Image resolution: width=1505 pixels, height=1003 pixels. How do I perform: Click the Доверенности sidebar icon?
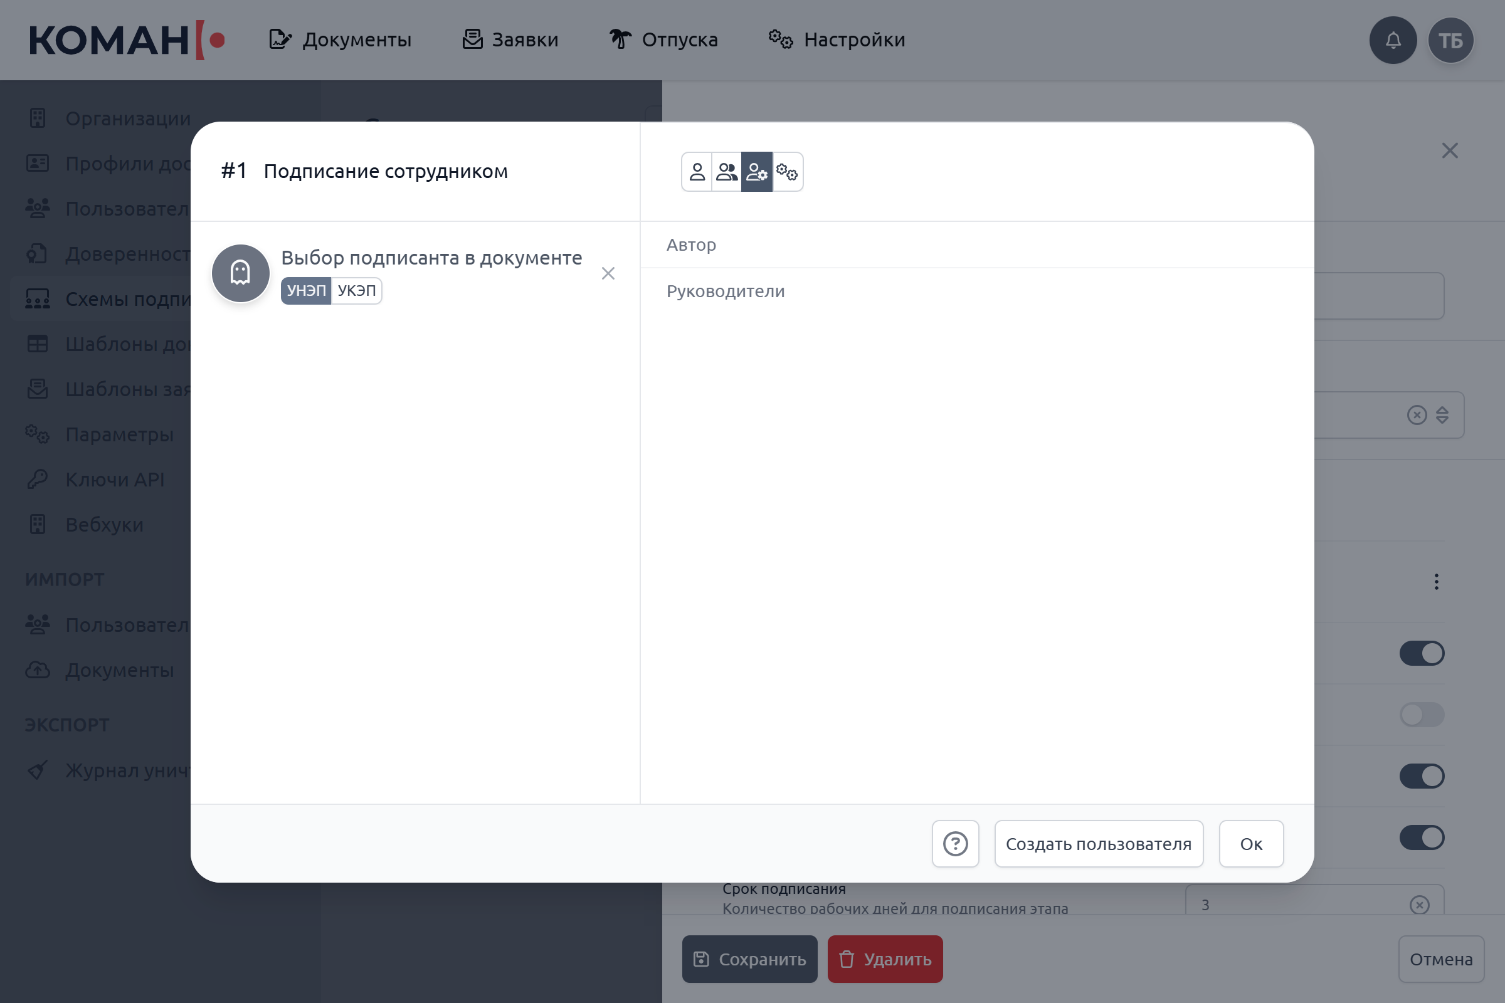[38, 254]
